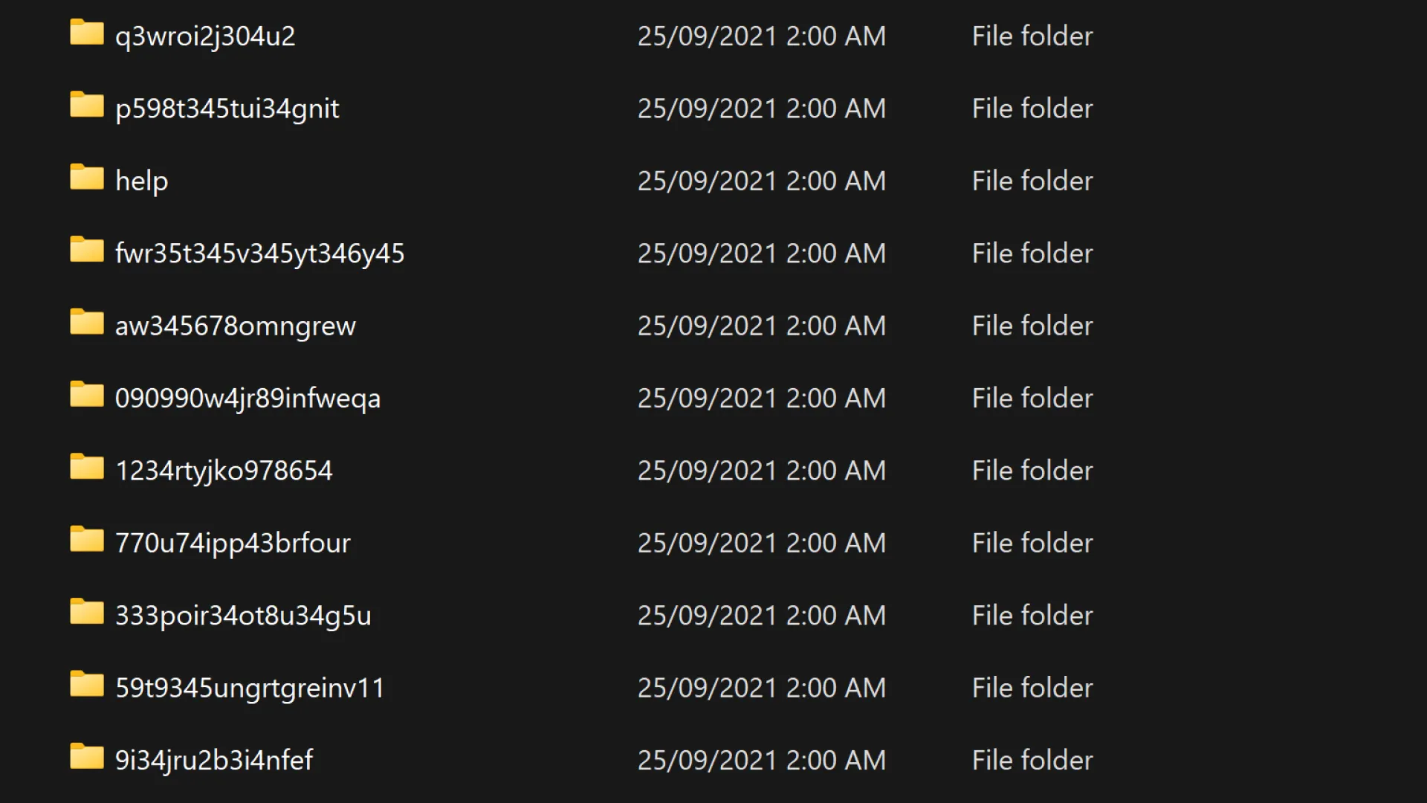The height and width of the screenshot is (803, 1427).
Task: Click folder icon beside fwr35t345v345yt346y45
Action: 87,251
